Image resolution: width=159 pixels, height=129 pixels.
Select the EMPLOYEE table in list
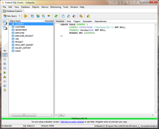pos(20,33)
